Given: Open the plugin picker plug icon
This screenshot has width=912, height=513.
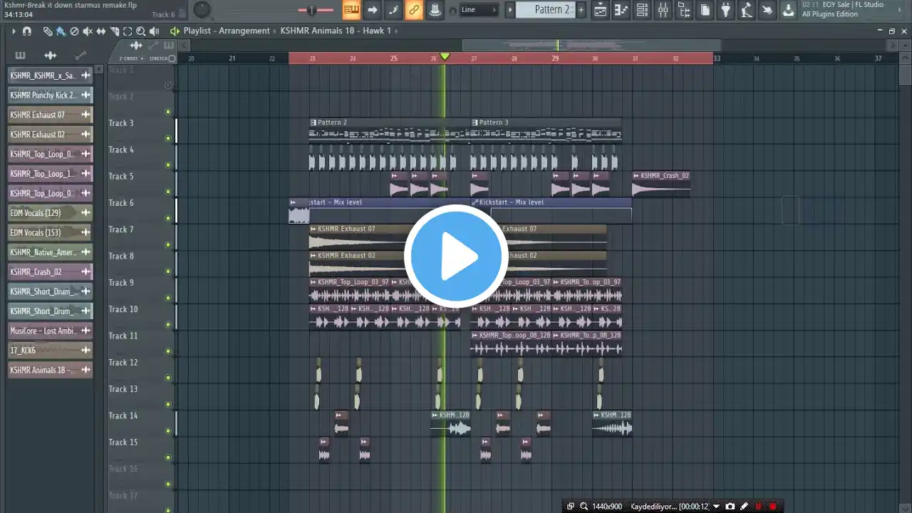Looking at the screenshot, I should [x=726, y=10].
